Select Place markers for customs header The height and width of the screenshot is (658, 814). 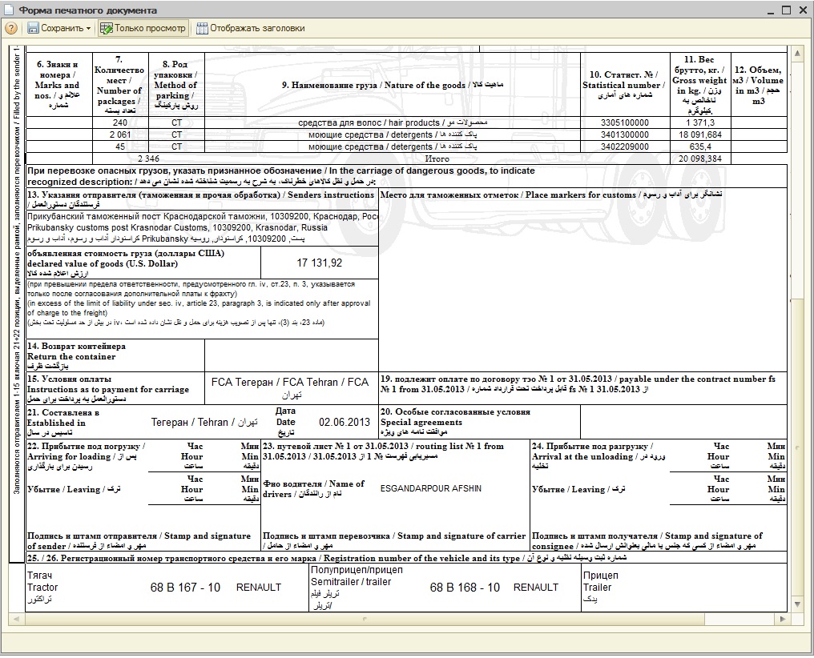(550, 195)
